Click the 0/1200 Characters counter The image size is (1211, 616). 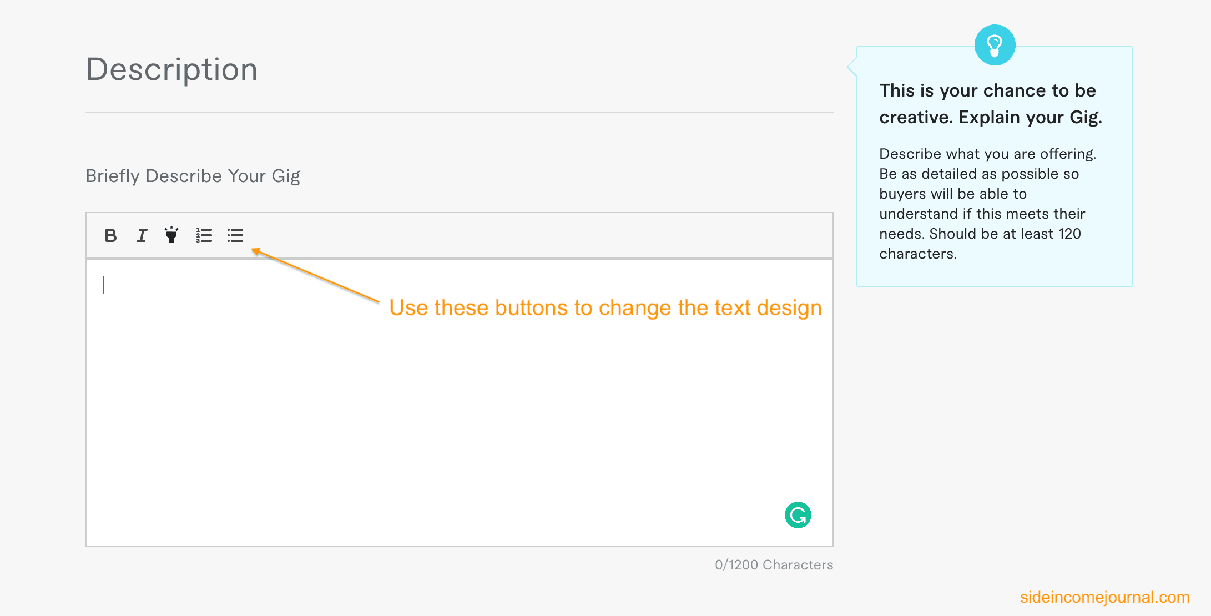point(774,565)
